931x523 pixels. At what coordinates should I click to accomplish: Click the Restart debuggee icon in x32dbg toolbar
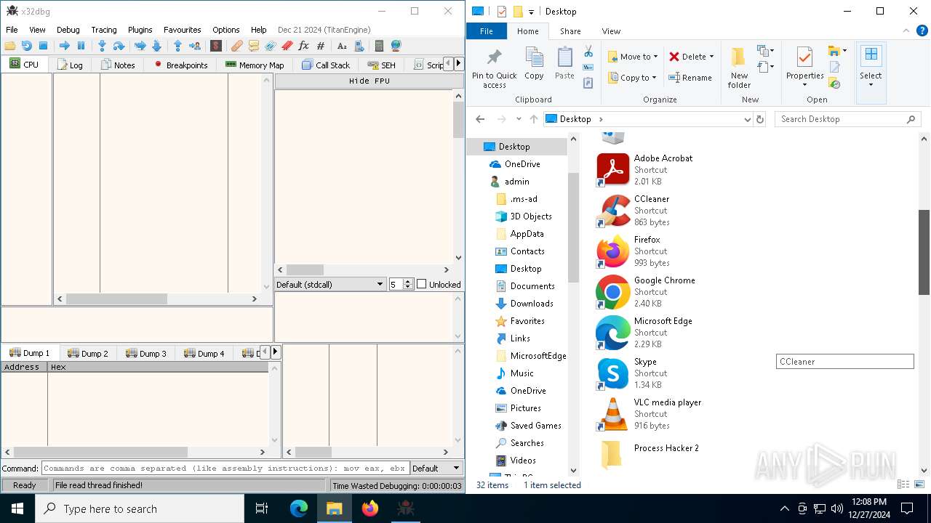[27, 46]
